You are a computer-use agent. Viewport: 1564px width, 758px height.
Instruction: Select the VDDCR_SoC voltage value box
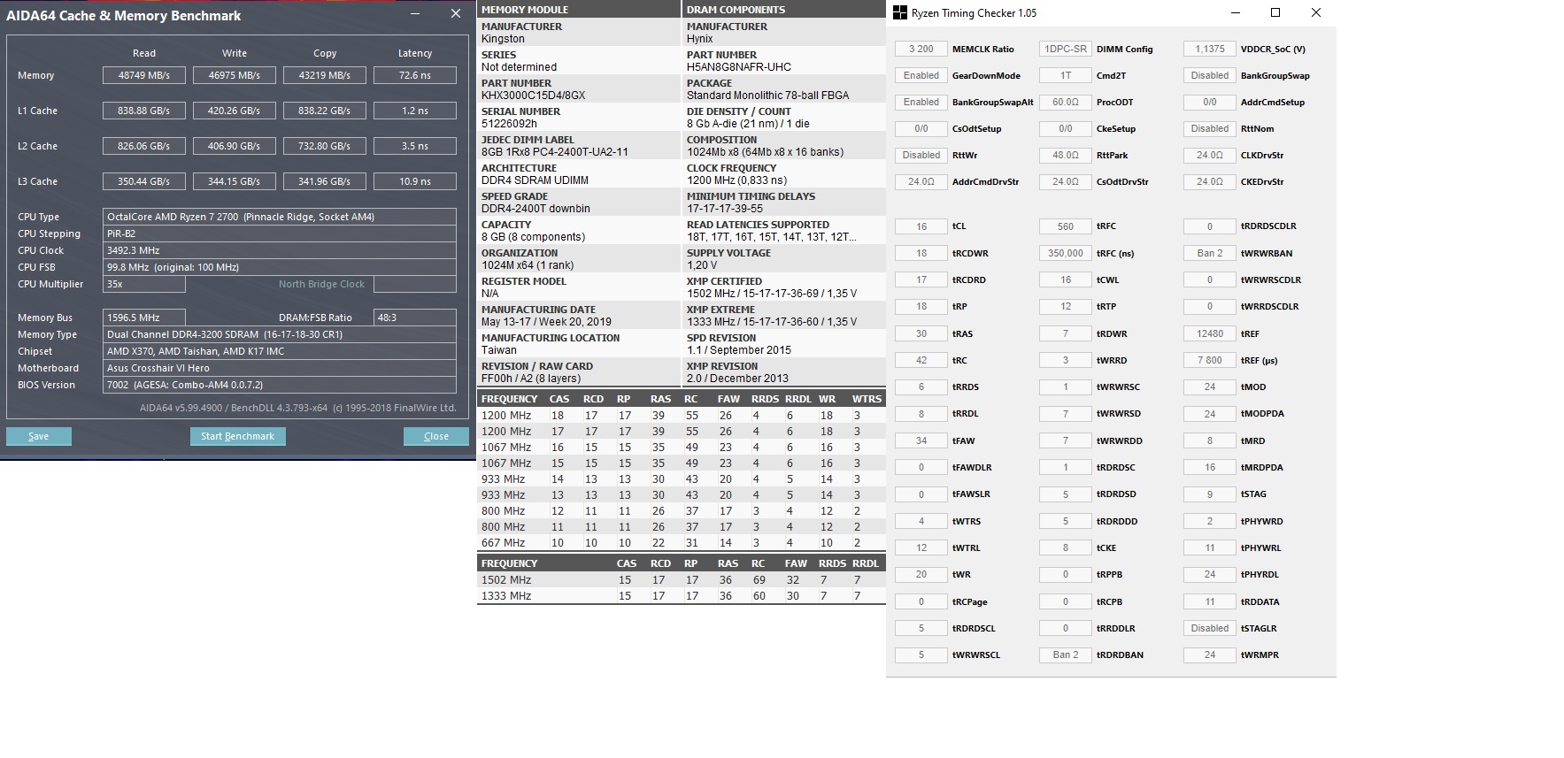1210,49
